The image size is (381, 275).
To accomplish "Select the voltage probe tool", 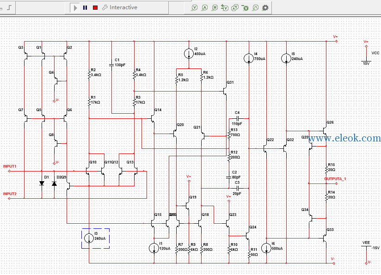I will (x=194, y=8).
